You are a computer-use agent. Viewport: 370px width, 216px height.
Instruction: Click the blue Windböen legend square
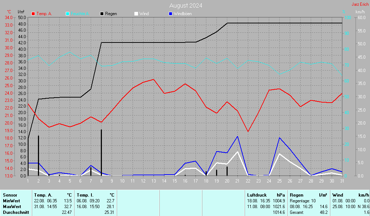click(x=171, y=14)
